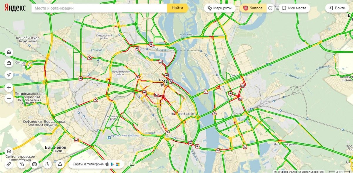This screenshot has height=173, width=353.
Task: Click the Home location icon
Action: (9, 52)
